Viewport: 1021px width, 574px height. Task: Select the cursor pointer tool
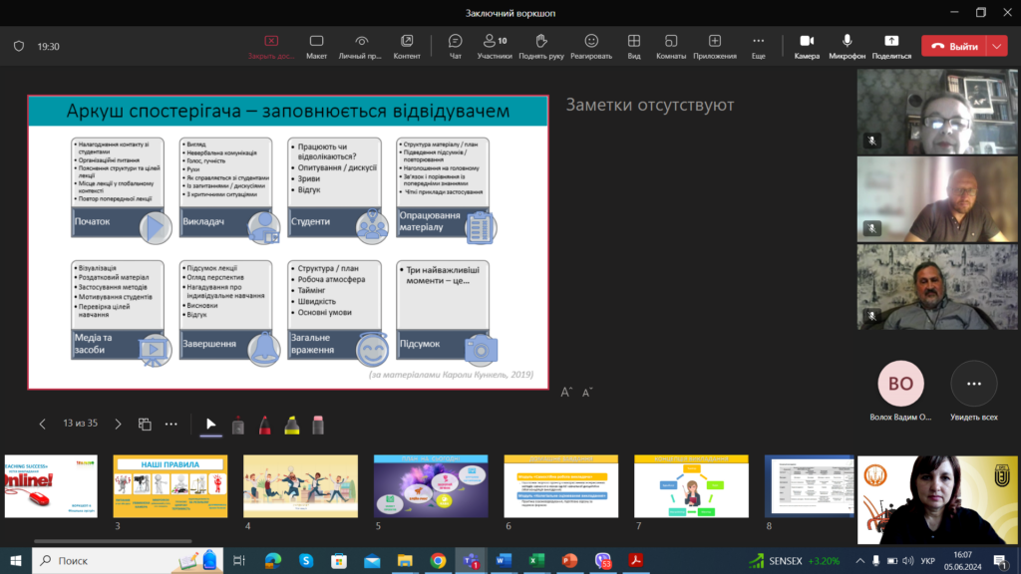click(210, 425)
